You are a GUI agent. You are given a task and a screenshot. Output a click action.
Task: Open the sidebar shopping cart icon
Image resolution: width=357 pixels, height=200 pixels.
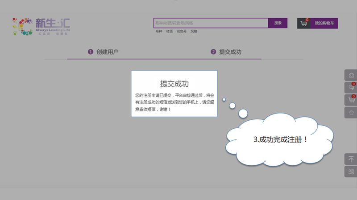[351, 100]
